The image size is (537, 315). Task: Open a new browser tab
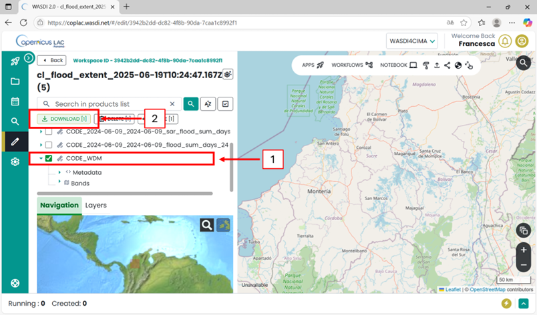point(126,7)
